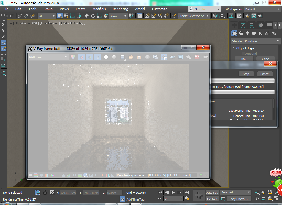Open the Customize menu
The width and height of the screenshot is (282, 205).
click(159, 9)
